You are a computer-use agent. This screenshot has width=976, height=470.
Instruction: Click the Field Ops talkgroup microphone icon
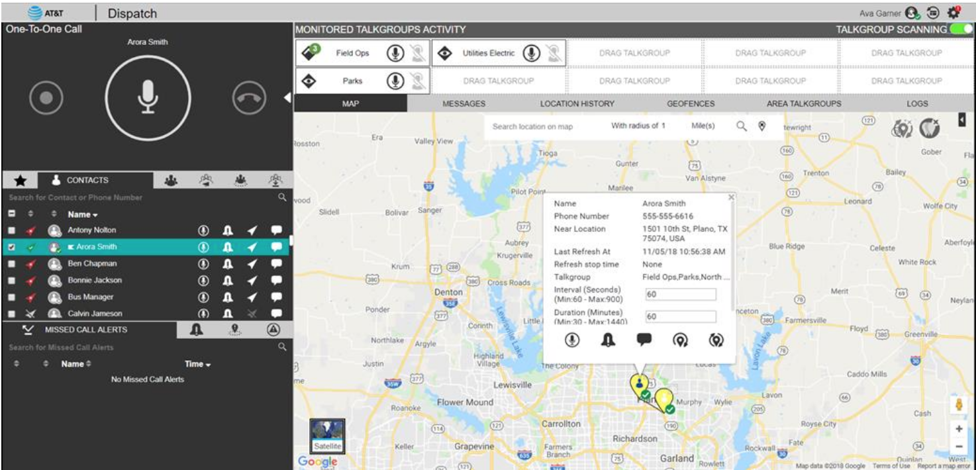tap(395, 54)
